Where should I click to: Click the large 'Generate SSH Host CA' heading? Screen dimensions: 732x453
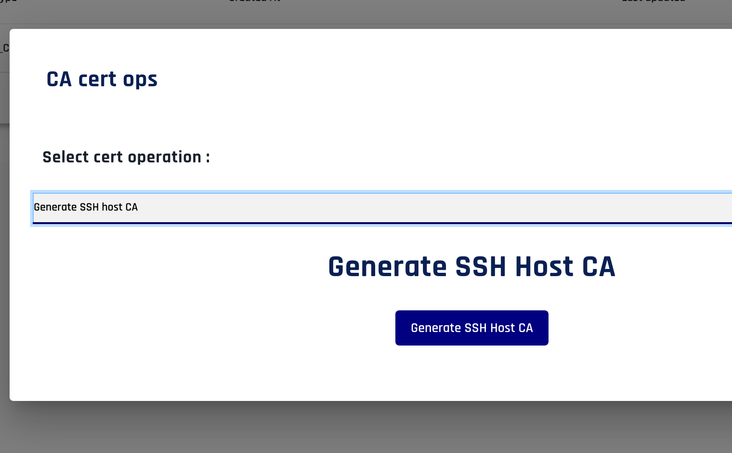(x=471, y=267)
